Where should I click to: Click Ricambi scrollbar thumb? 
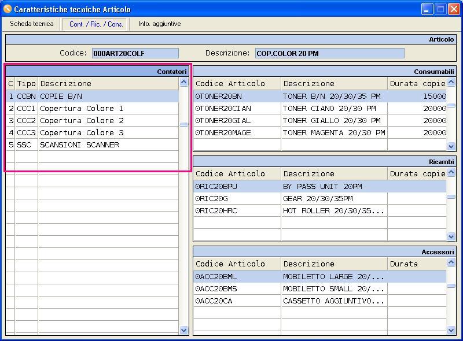click(x=451, y=197)
